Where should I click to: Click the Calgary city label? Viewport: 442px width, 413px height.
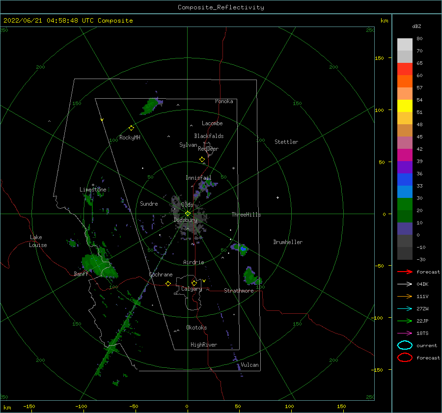coord(192,289)
